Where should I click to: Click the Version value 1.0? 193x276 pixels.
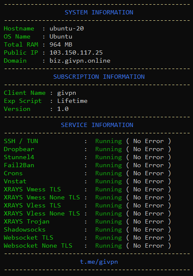63,109
